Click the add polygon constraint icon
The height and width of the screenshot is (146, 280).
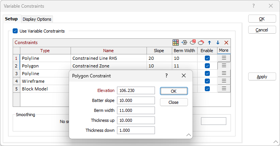pyautogui.click(x=193, y=42)
